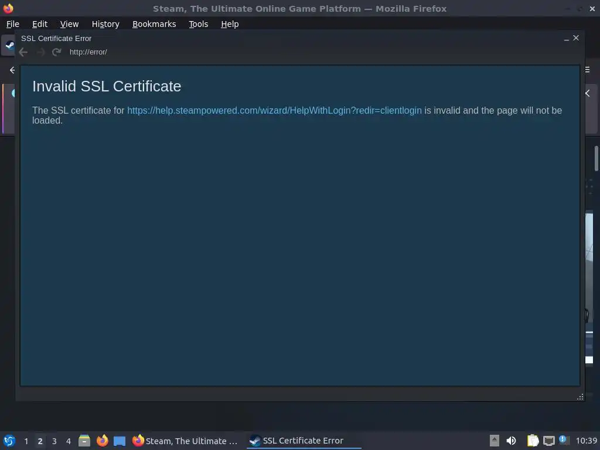Click the forward arrow in SSL Error window

(x=40, y=52)
